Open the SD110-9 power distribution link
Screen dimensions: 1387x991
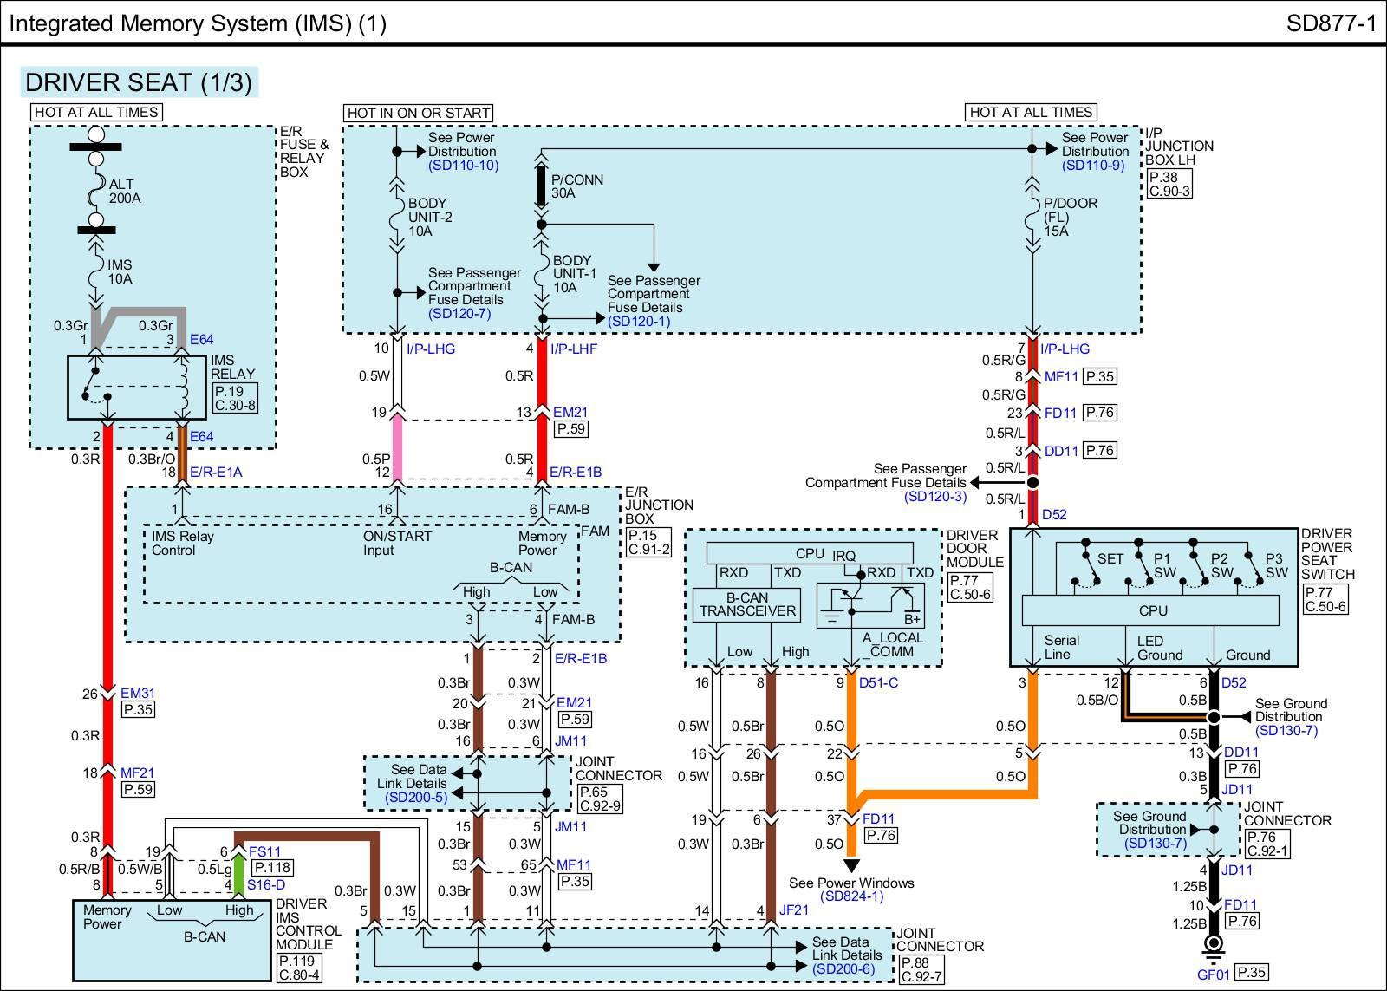(1093, 165)
